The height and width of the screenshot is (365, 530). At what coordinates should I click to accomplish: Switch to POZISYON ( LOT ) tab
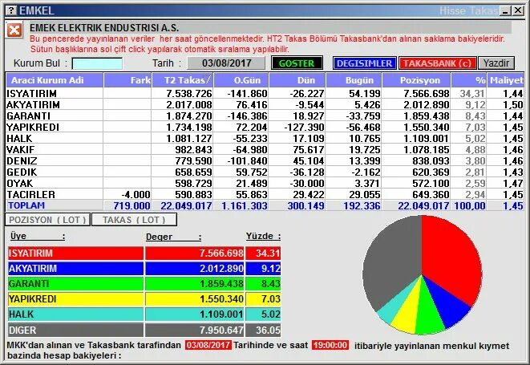click(x=47, y=220)
